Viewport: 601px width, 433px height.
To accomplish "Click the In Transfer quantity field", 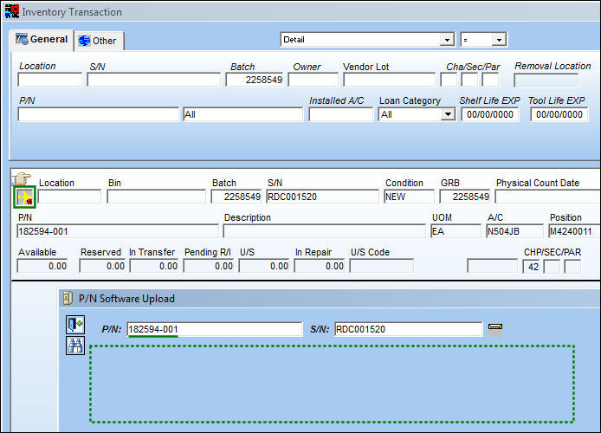I will [154, 266].
